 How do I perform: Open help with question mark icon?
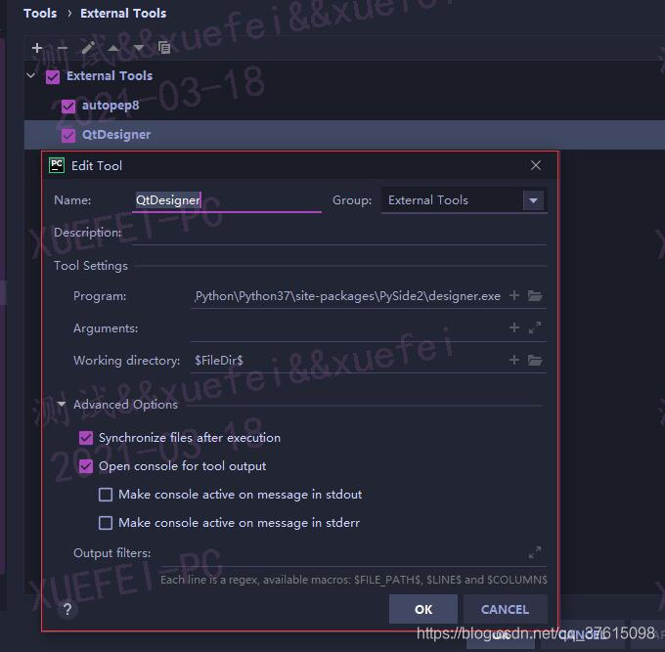(x=67, y=609)
